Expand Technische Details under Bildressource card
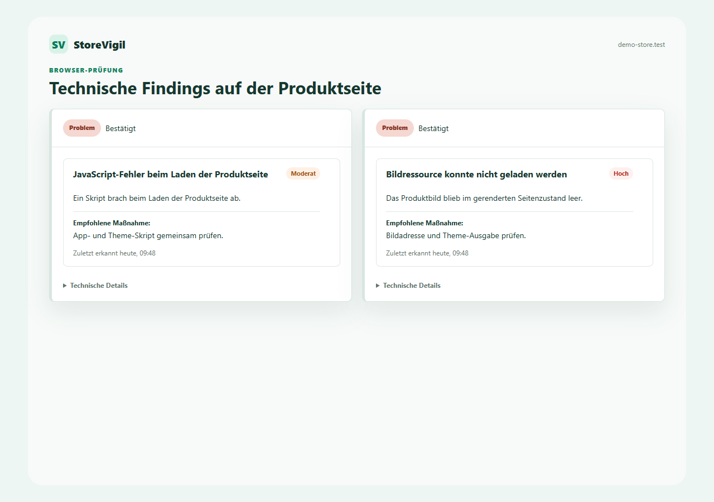This screenshot has height=502, width=714. [x=408, y=286]
